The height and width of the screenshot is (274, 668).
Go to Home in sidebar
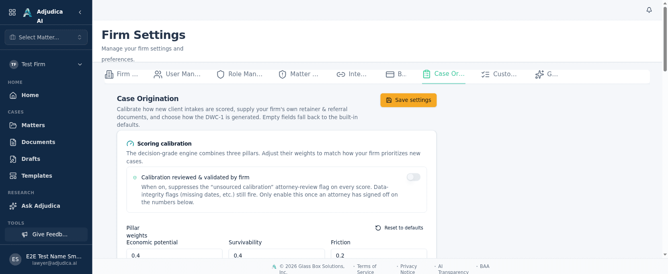pyautogui.click(x=46, y=95)
